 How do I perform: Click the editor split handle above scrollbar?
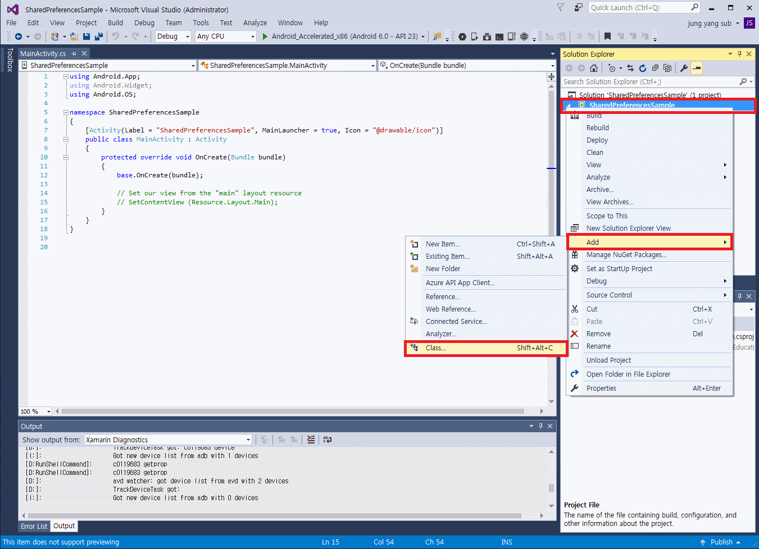pos(552,77)
